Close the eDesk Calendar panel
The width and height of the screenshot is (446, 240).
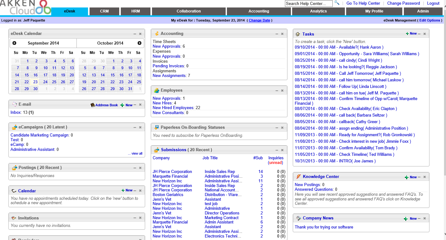pos(140,34)
